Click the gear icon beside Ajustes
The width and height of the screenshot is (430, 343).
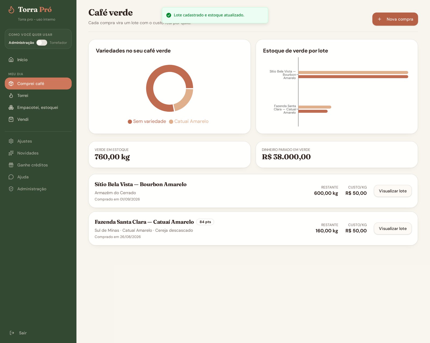(11, 141)
